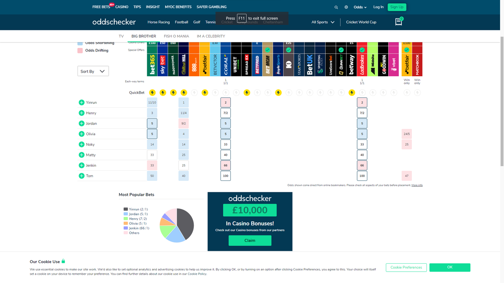Select the Star Sports bookmaker logo
The image size is (504, 283).
(299, 65)
